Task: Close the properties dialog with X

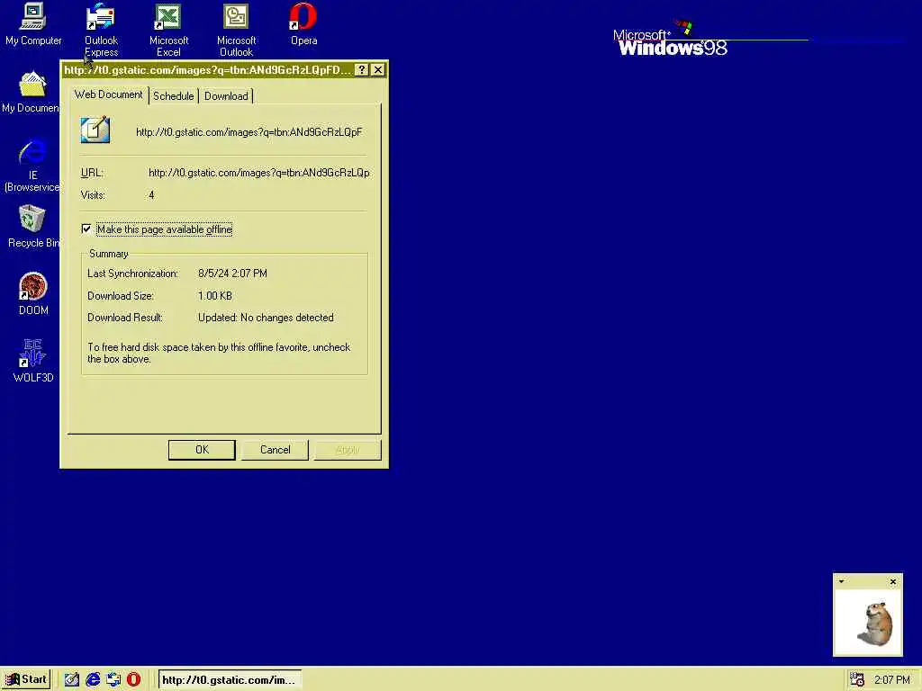Action: (x=378, y=70)
